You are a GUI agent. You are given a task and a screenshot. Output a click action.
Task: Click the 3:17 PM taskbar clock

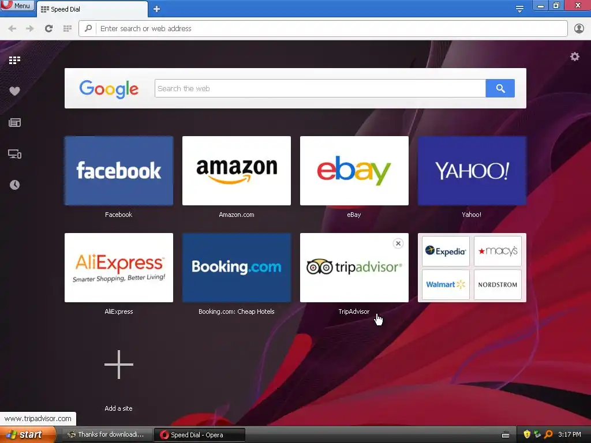[570, 435]
